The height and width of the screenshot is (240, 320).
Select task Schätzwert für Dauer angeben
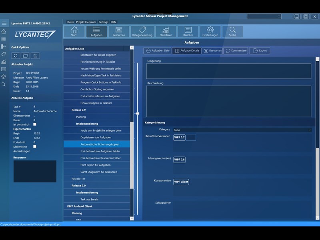tap(97, 55)
